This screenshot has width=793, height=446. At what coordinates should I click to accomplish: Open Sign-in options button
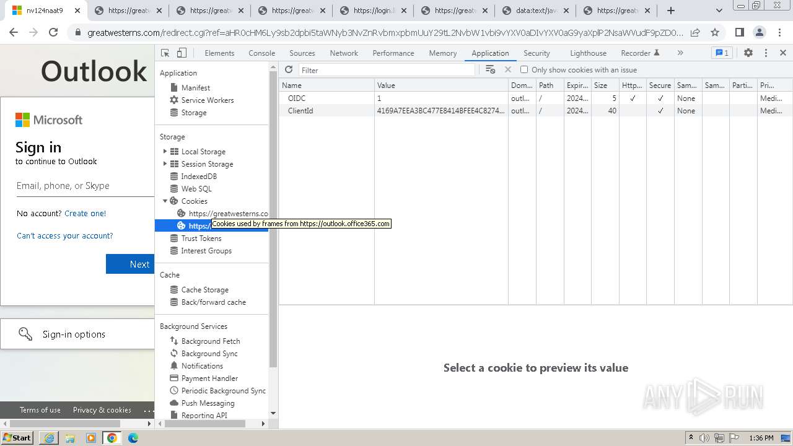tap(77, 334)
